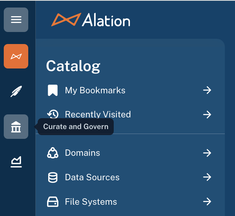Click the Alation logo header

[91, 20]
